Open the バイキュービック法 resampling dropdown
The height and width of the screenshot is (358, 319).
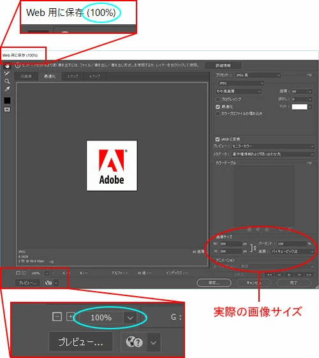293,251
